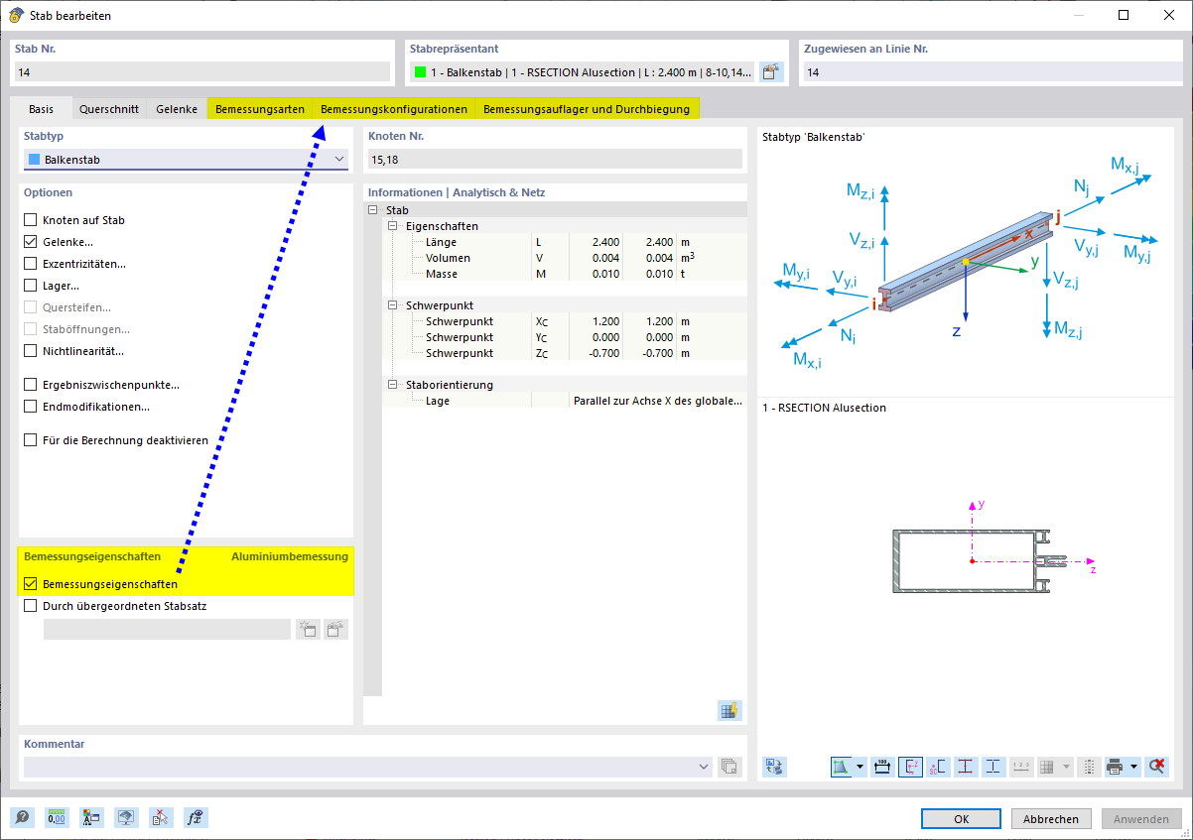
Task: Open the Stabtyp Balkenstab dropdown
Action: coord(186,160)
